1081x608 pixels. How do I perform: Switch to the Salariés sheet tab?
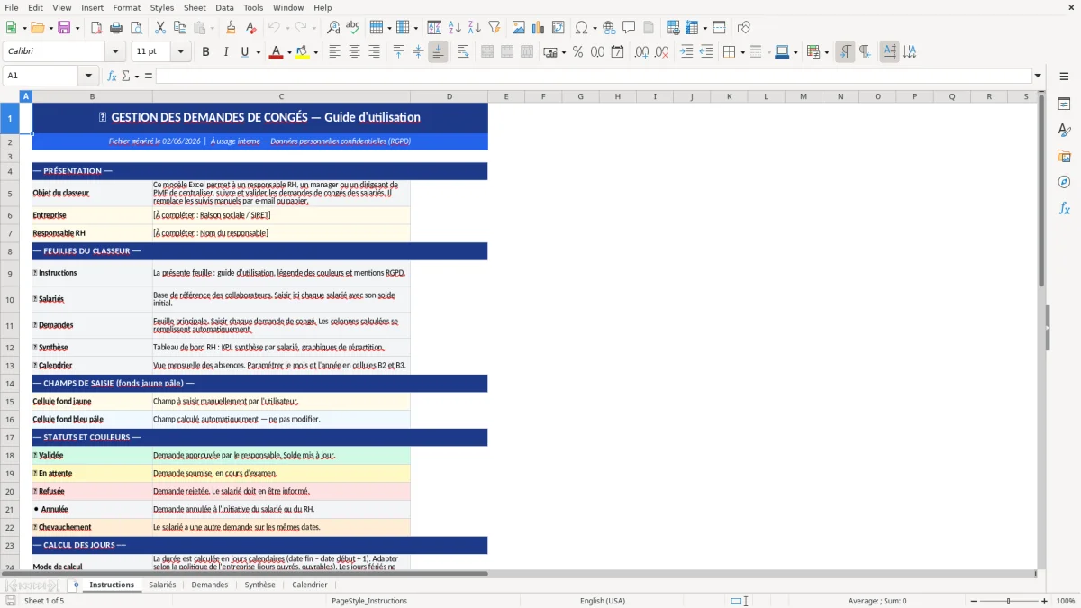tap(162, 585)
